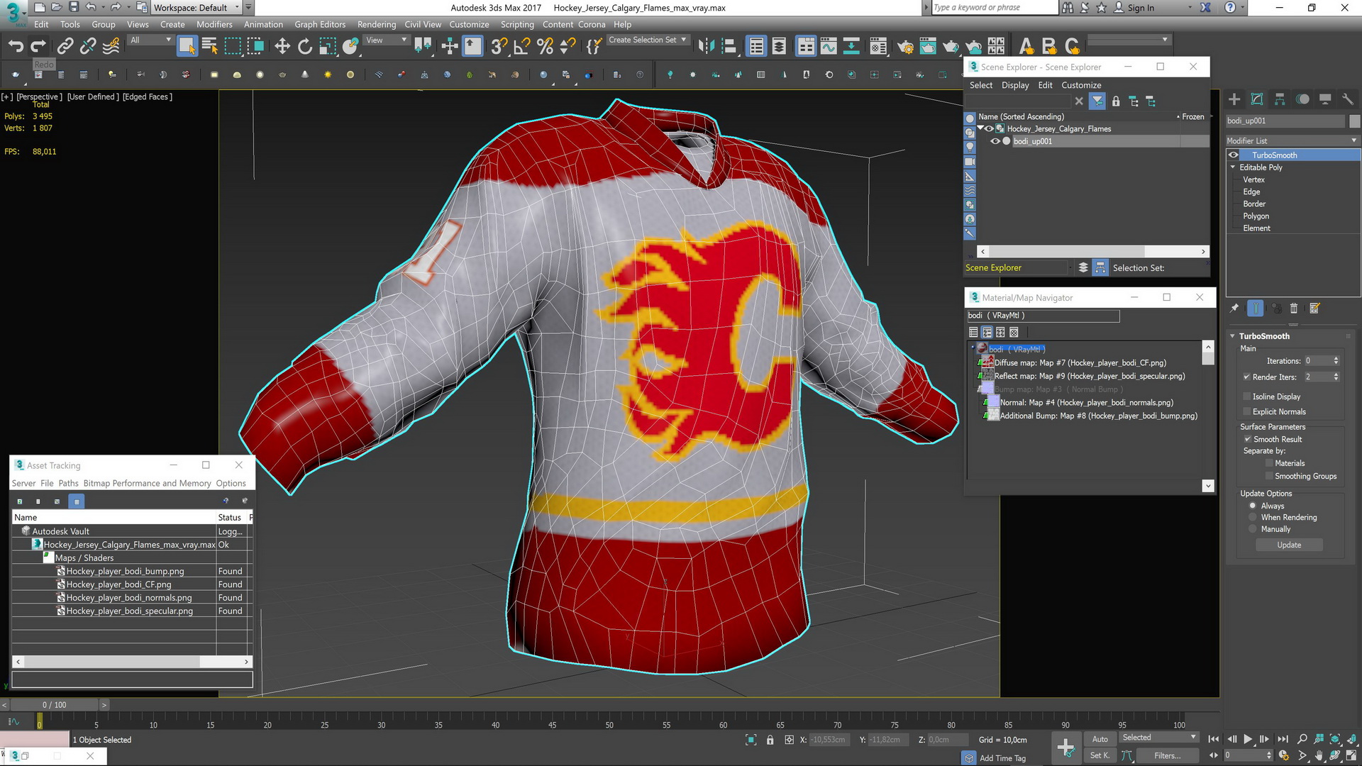Open the Rendering menu
Image resolution: width=1362 pixels, height=766 pixels.
pos(377,24)
